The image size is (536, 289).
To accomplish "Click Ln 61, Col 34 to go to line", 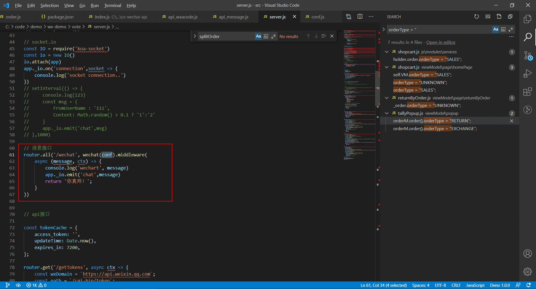I will coord(383,285).
